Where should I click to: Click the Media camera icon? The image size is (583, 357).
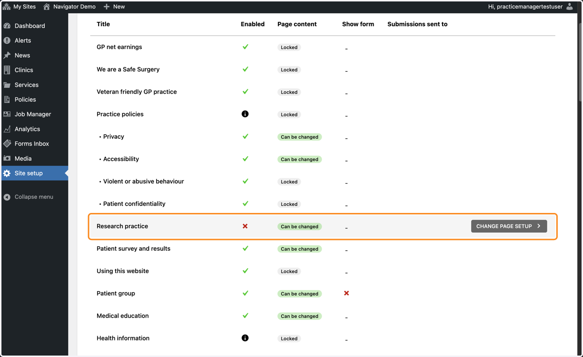coord(7,159)
